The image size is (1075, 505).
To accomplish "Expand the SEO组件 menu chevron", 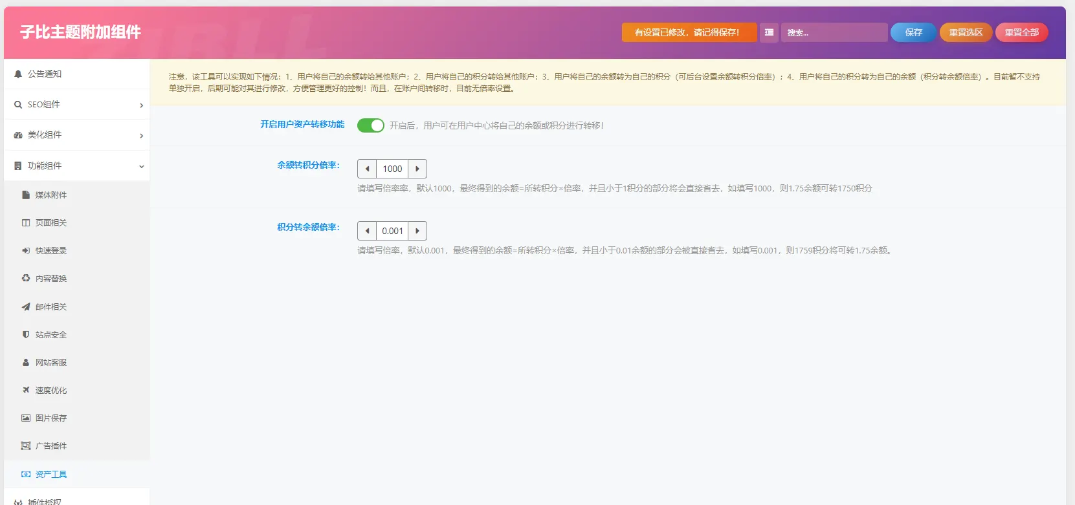I will pos(142,105).
